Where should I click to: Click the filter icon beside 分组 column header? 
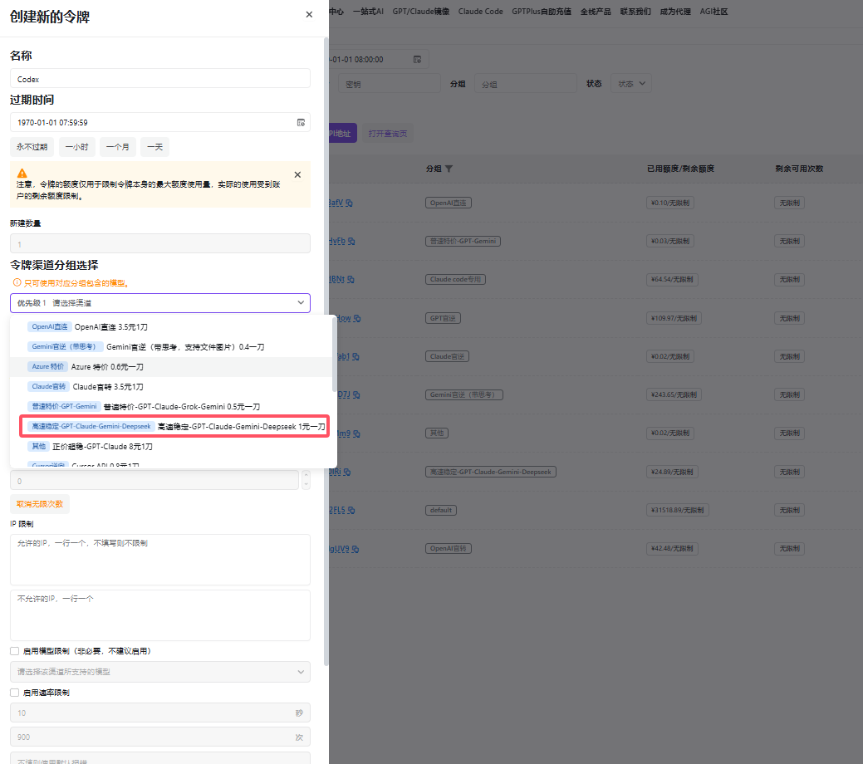coord(449,169)
